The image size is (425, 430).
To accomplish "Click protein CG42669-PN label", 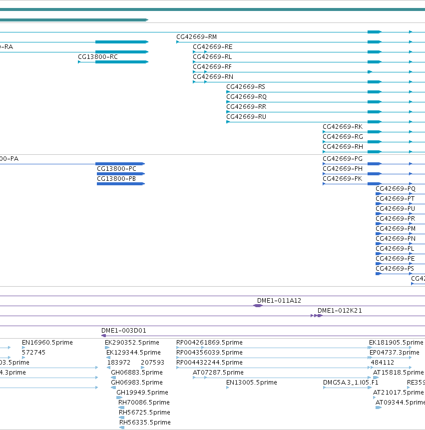I will tap(396, 239).
